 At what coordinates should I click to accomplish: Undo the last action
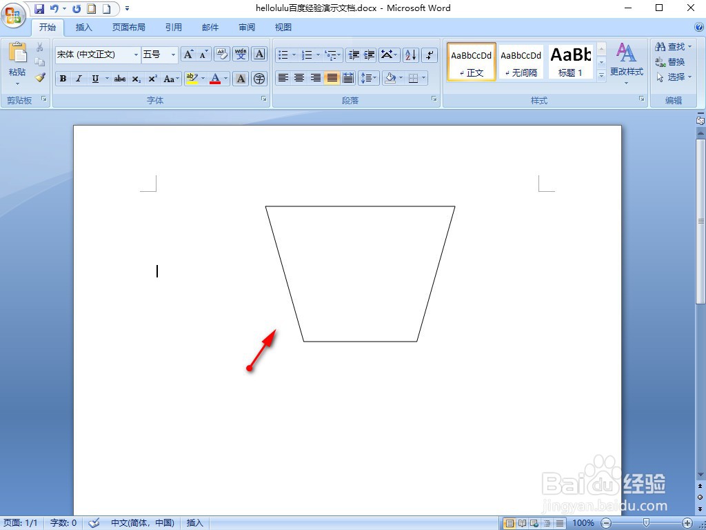pos(54,8)
